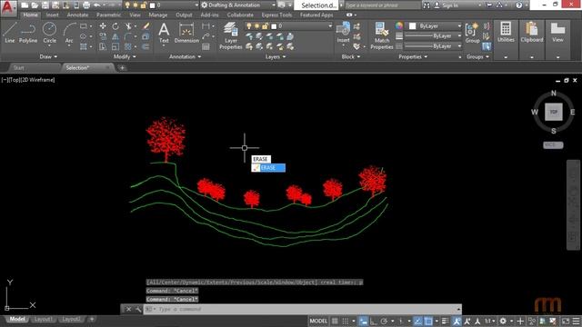Click the Erase tool pencil-eraser icon
The image size is (582, 327).
[145, 26]
